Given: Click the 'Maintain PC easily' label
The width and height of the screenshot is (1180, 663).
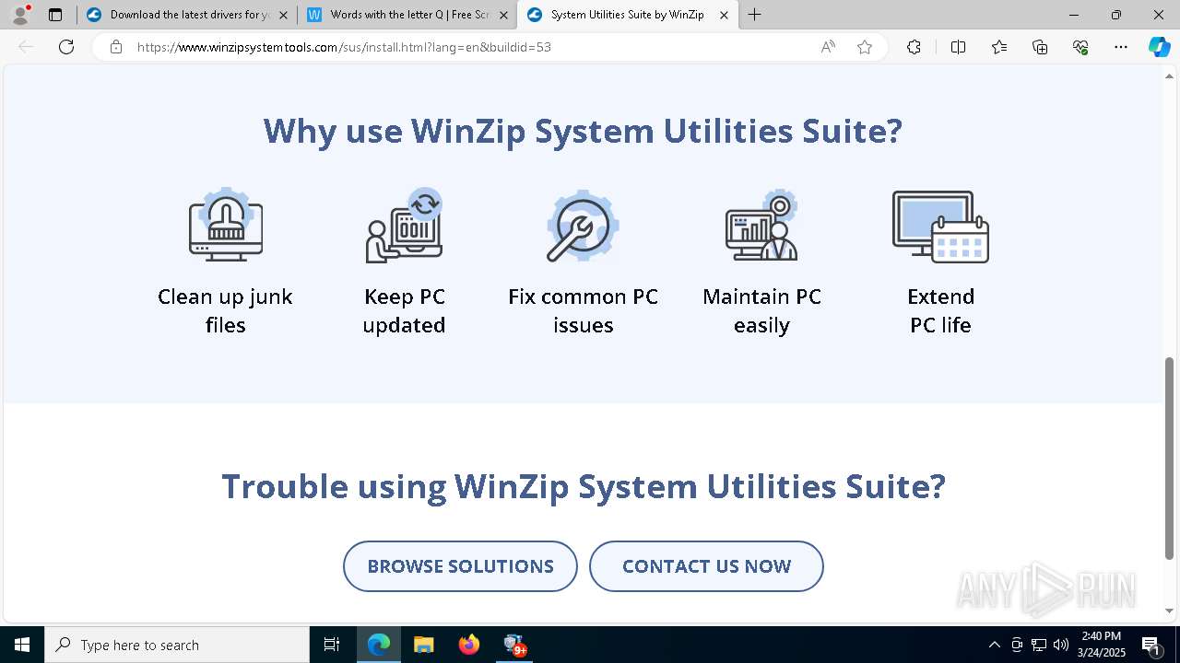Looking at the screenshot, I should tap(761, 311).
